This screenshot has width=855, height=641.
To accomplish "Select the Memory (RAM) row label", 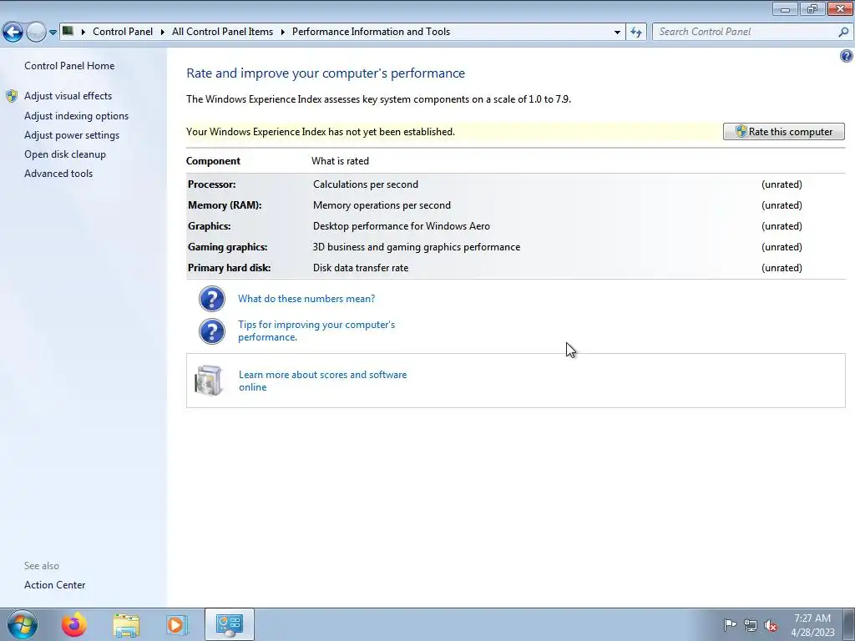I will 225,205.
